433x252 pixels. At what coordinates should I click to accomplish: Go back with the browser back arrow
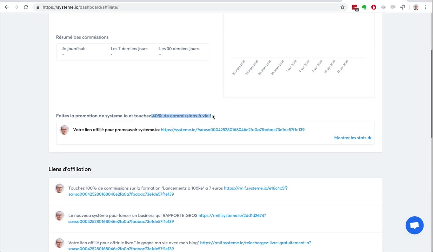6,7
